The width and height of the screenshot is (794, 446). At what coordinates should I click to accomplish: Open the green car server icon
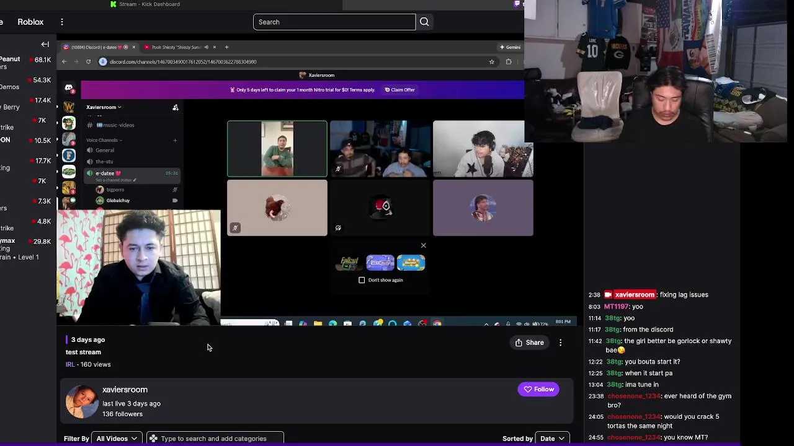click(69, 172)
